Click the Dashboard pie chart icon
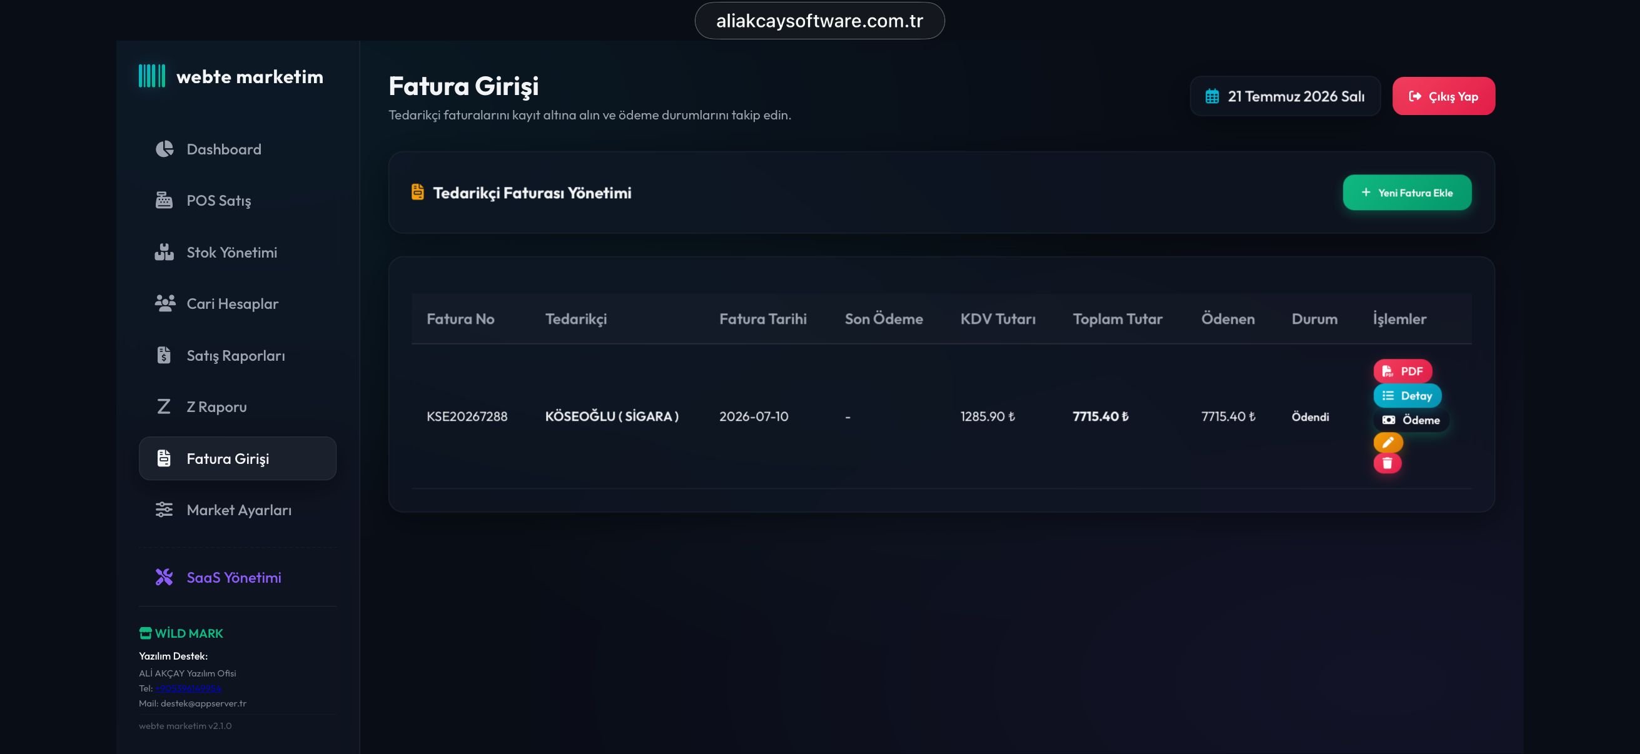 [x=165, y=149]
